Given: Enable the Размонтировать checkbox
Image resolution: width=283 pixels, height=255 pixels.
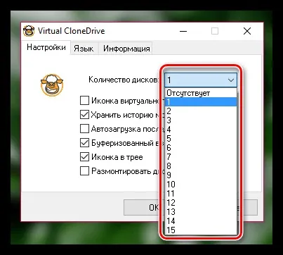Looking at the screenshot, I should [84, 171].
